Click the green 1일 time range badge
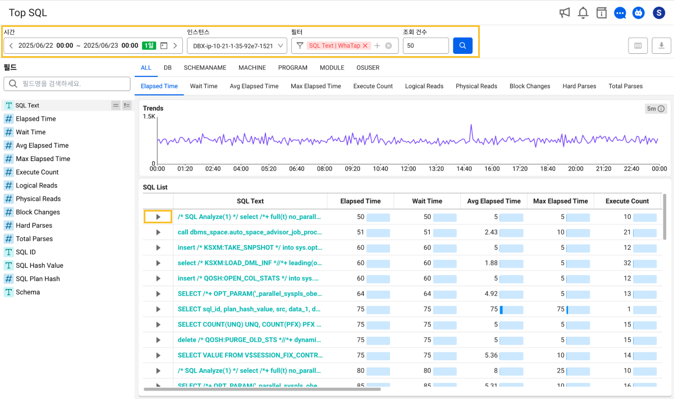Image resolution: width=674 pixels, height=399 pixels. [149, 45]
